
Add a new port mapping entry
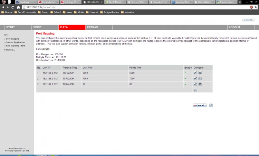pyautogui.click(x=195, y=90)
